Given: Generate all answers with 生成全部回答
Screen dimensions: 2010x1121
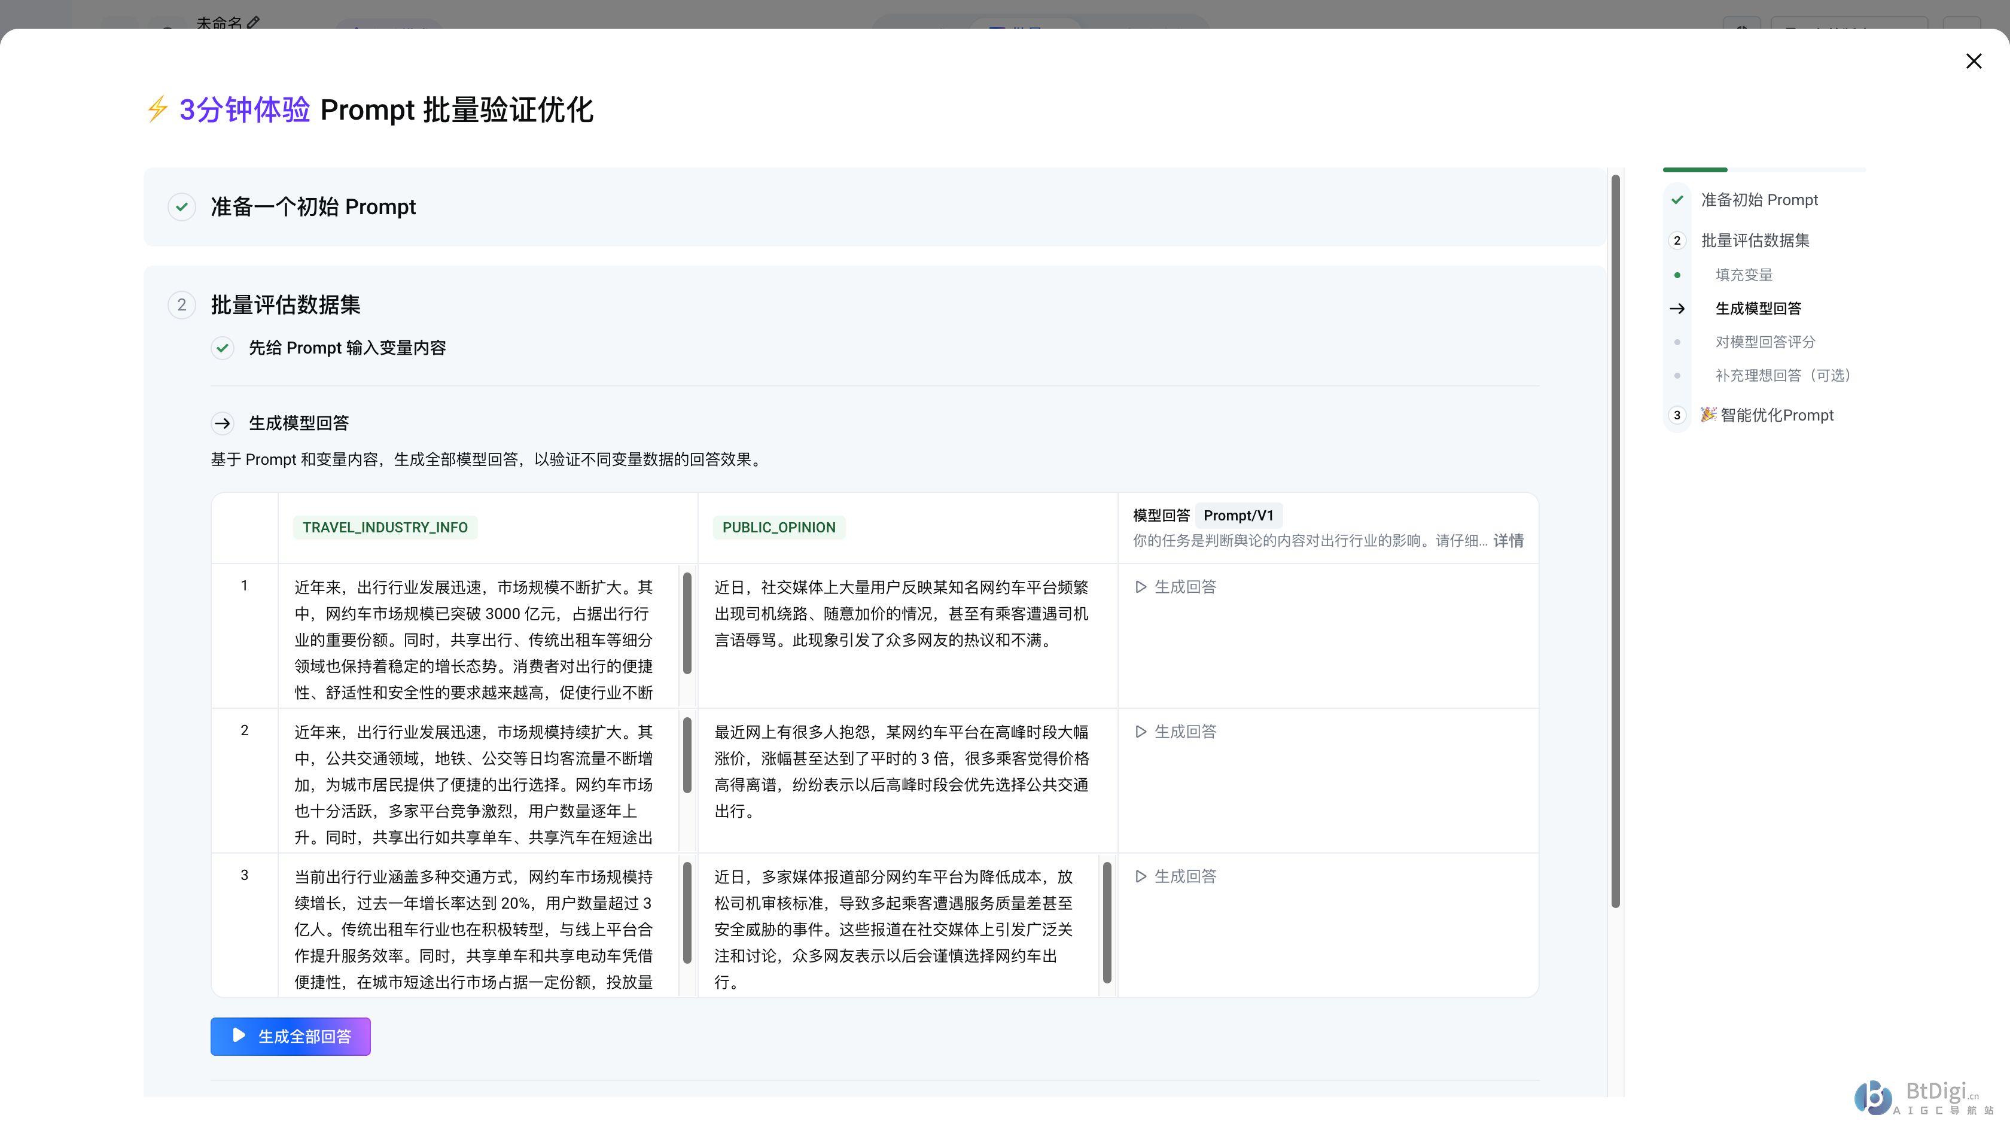Looking at the screenshot, I should [290, 1036].
